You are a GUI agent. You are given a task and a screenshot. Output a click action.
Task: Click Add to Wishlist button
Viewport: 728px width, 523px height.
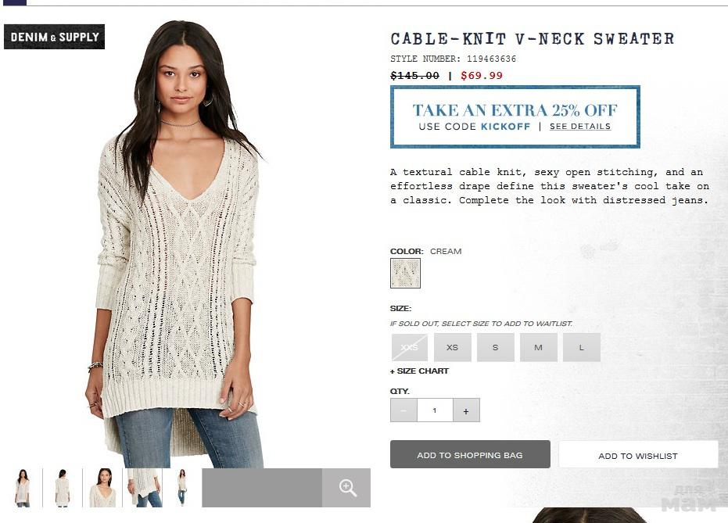click(x=638, y=455)
